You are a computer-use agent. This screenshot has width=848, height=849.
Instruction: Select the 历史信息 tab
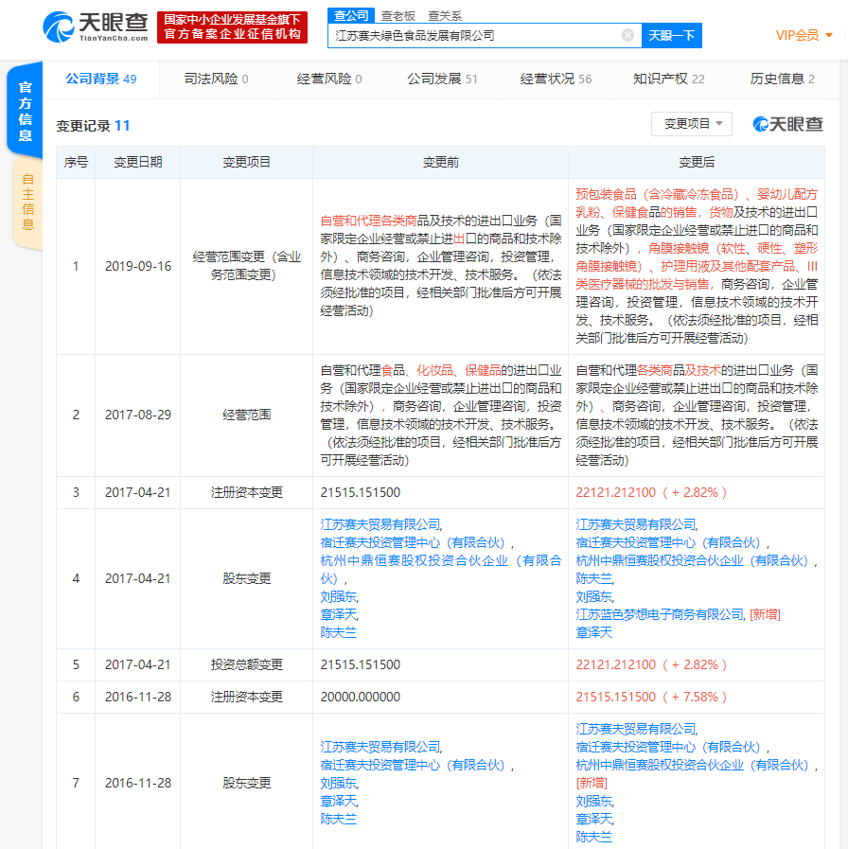click(x=782, y=80)
